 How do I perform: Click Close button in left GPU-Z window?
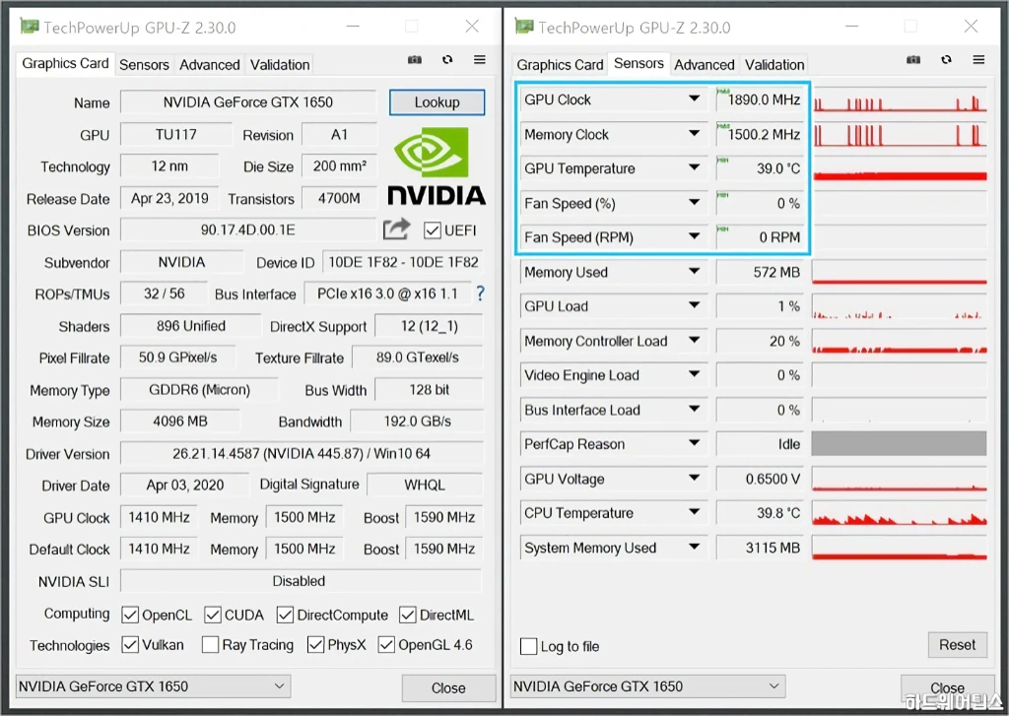[x=448, y=687]
